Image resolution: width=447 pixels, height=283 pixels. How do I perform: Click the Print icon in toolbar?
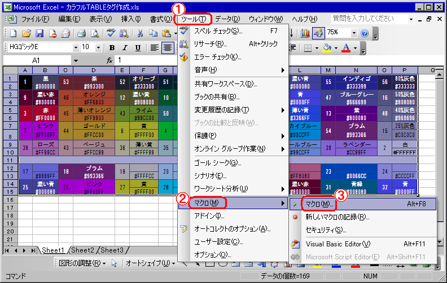(x=81, y=33)
